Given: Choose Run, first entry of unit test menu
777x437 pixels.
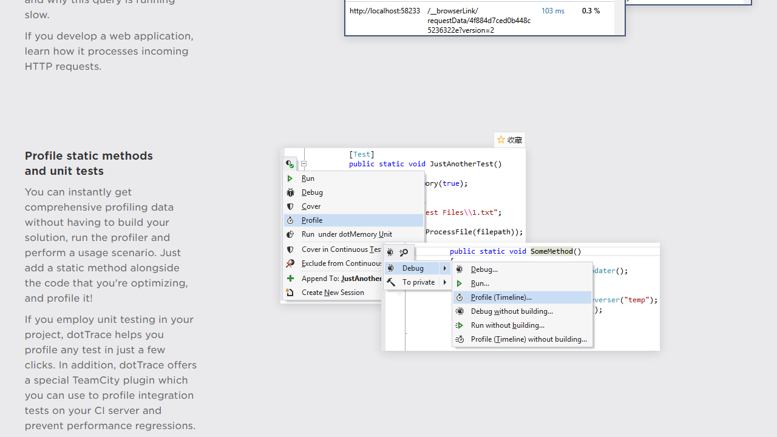Looking at the screenshot, I should point(353,178).
